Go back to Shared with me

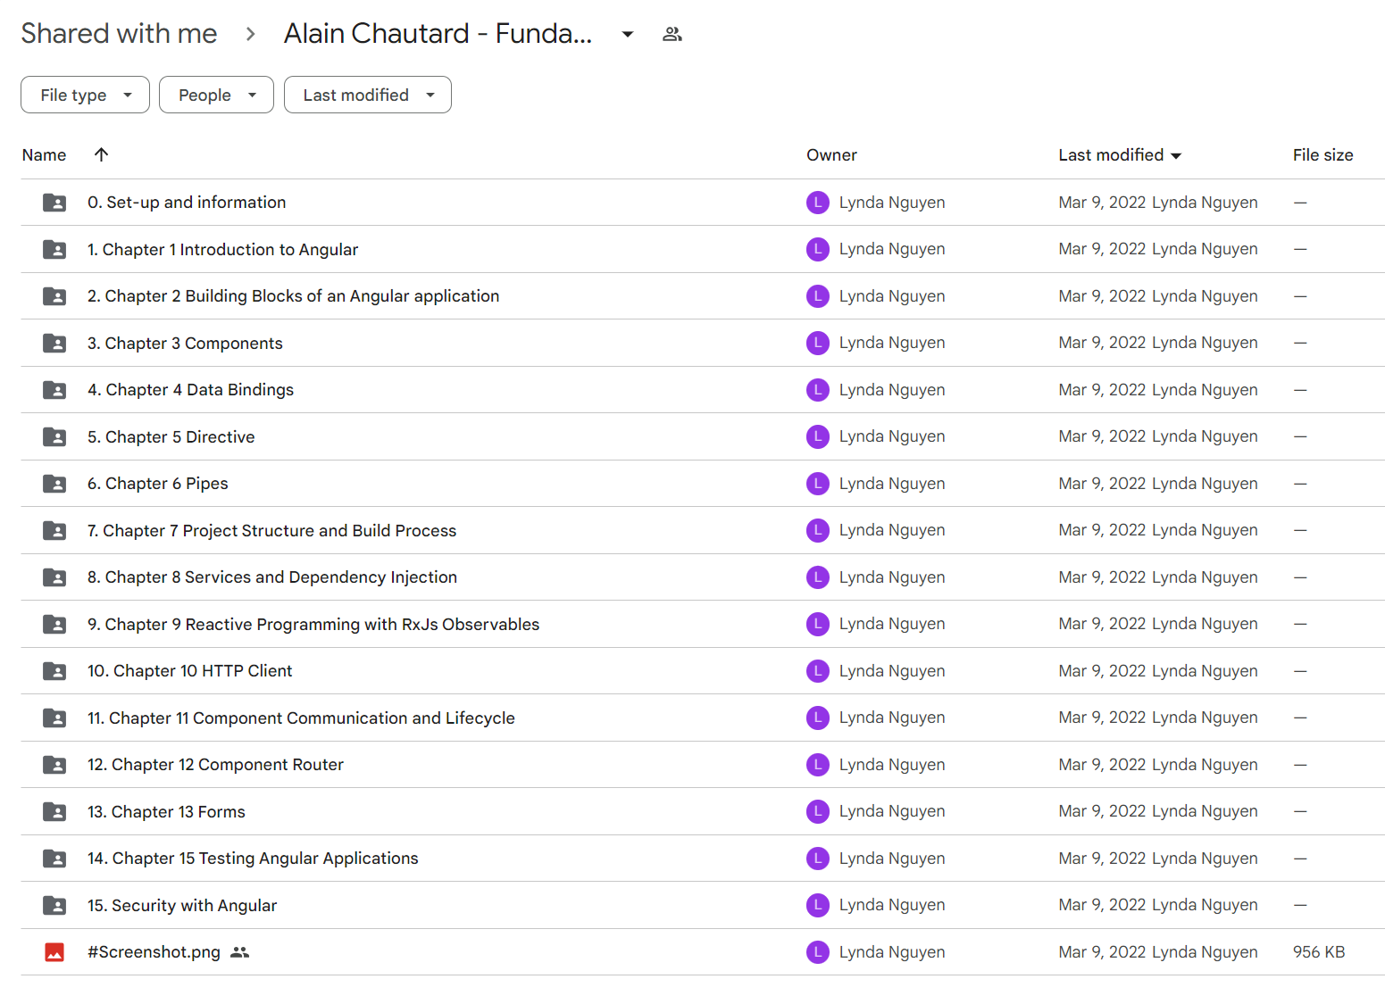[119, 33]
